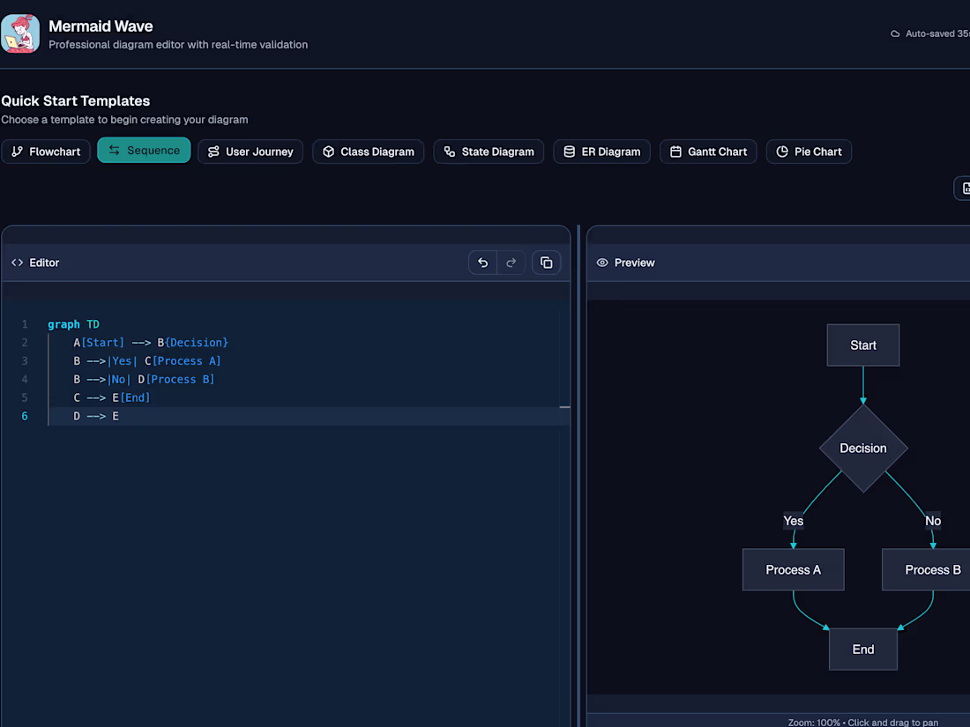Image resolution: width=970 pixels, height=727 pixels.
Task: Click the code brackets icon beside Editor
Action: (17, 263)
